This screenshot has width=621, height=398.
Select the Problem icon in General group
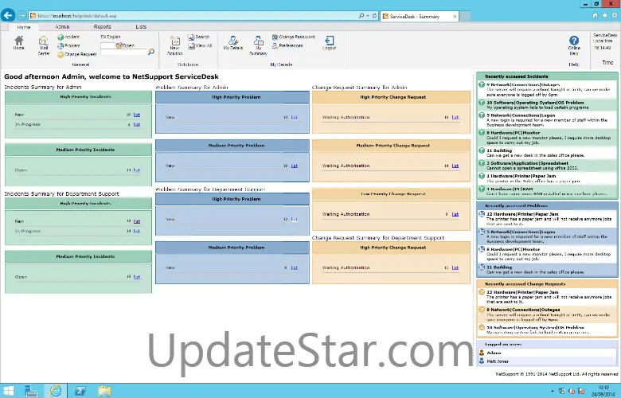pos(68,45)
